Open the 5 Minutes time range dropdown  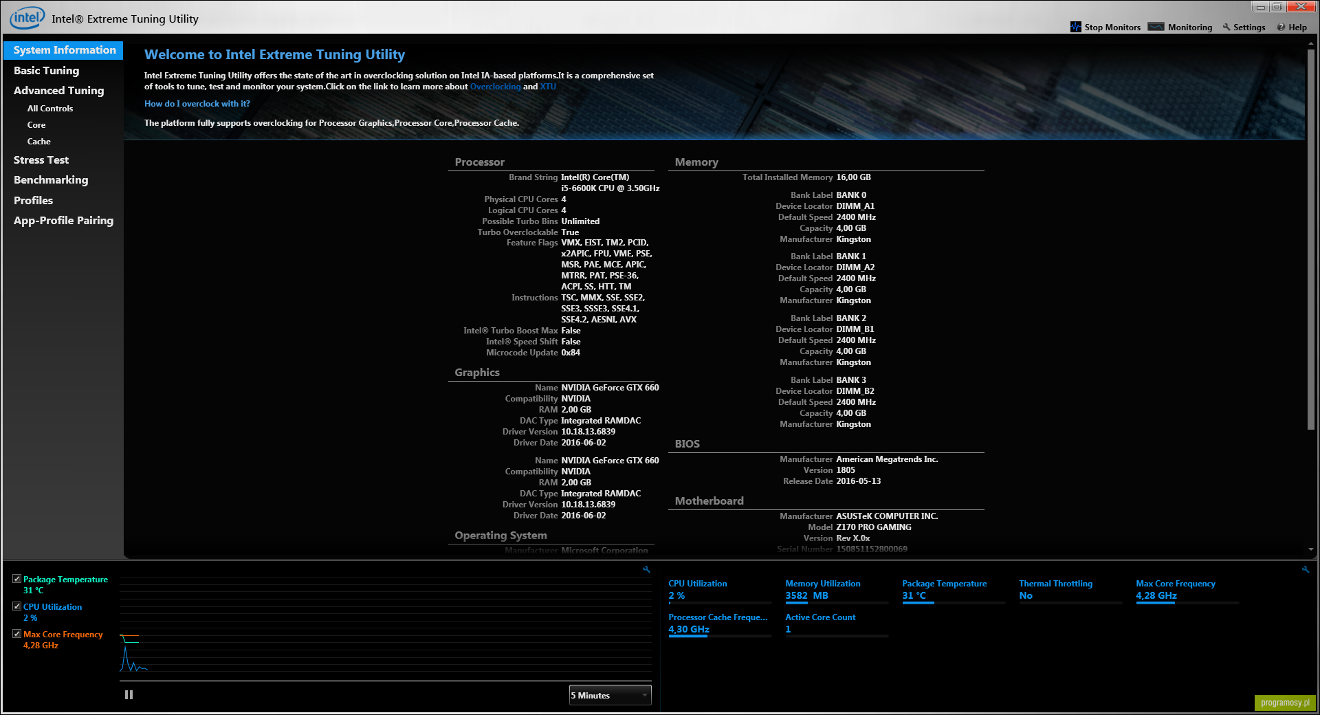click(610, 695)
